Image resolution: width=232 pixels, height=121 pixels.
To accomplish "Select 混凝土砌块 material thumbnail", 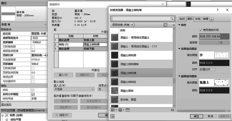I will coord(115,91).
